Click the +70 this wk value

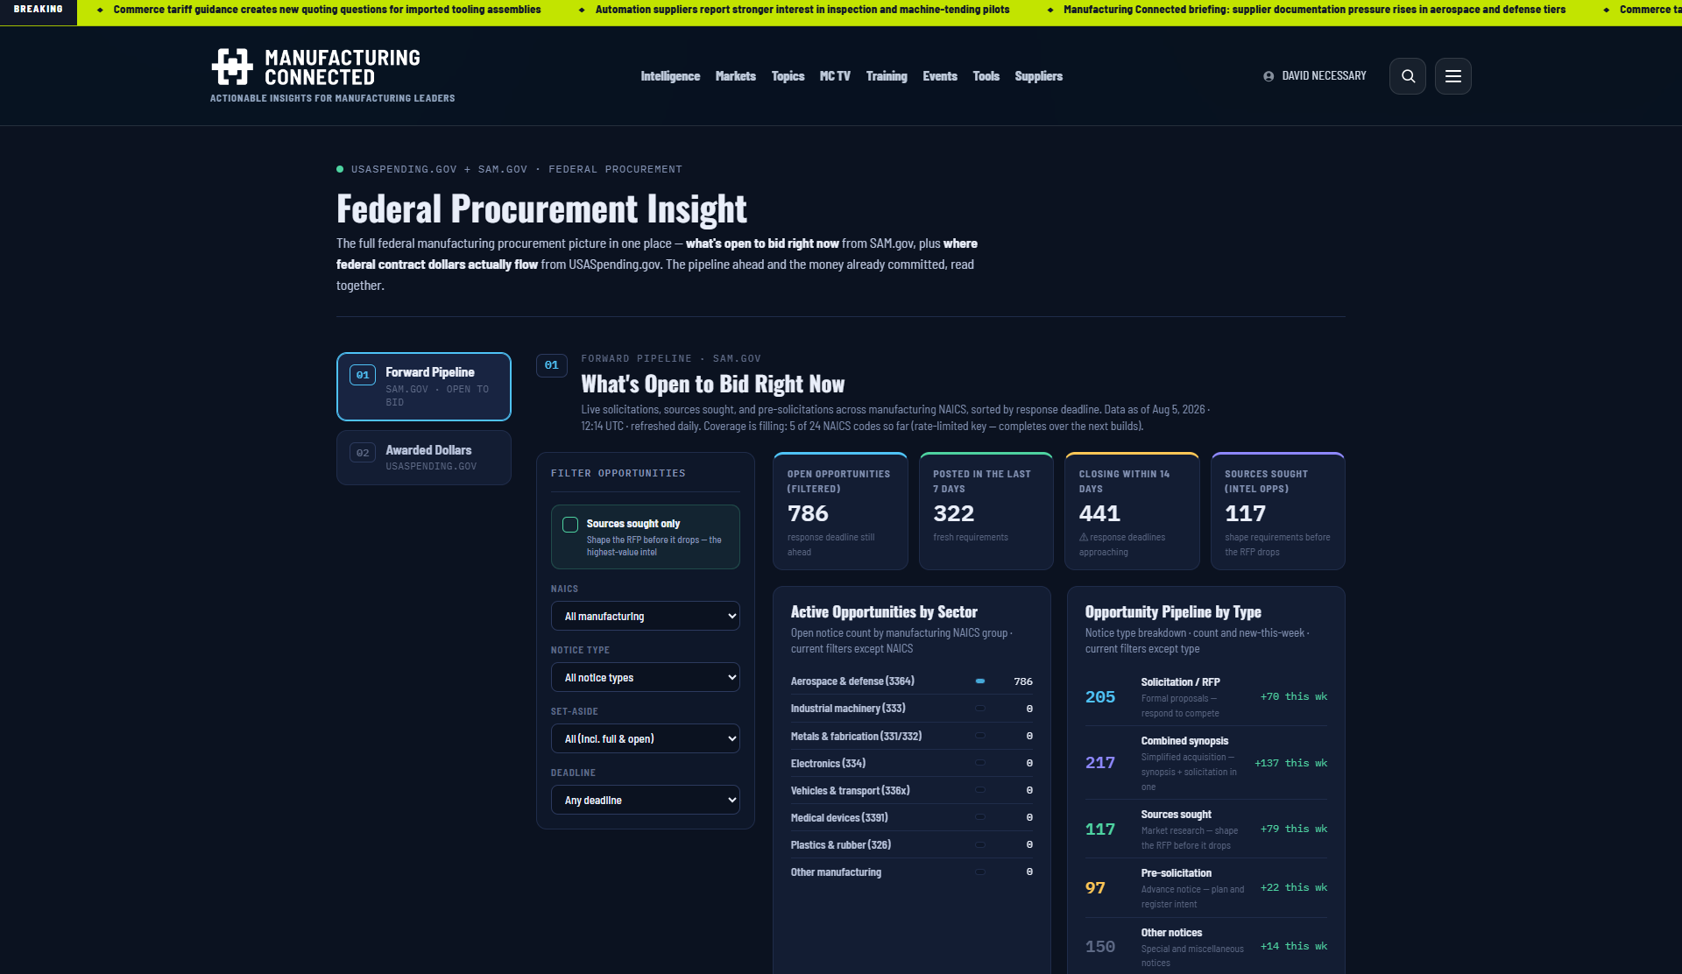(x=1294, y=697)
